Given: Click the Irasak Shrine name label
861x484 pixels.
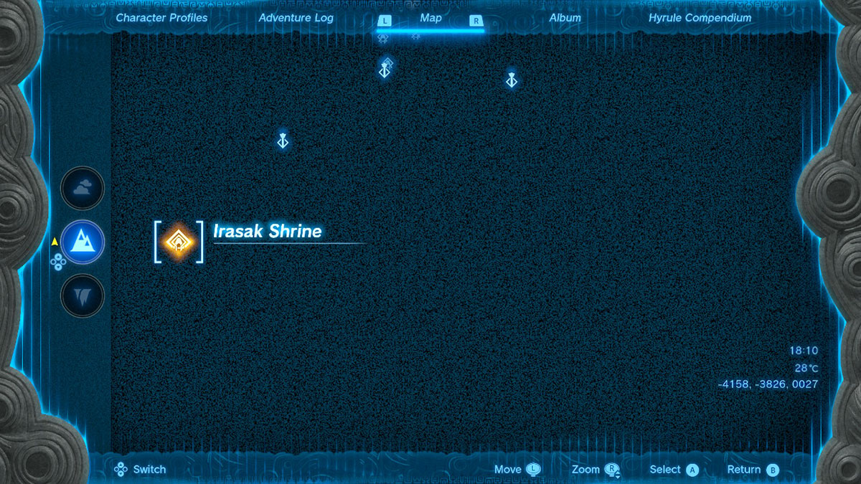Looking at the screenshot, I should click(x=268, y=232).
